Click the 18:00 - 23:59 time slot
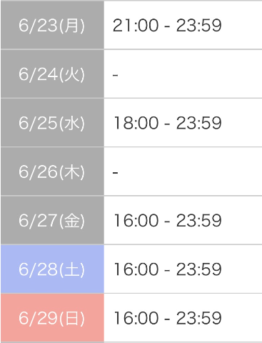Screen dimensions: 262x343 pyautogui.click(x=168, y=123)
